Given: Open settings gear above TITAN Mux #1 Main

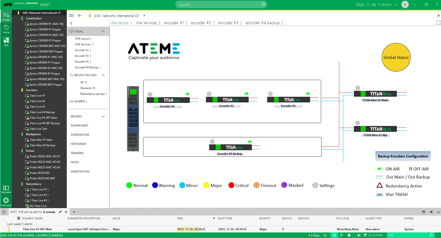Looking at the screenshot, I should pyautogui.click(x=358, y=88).
